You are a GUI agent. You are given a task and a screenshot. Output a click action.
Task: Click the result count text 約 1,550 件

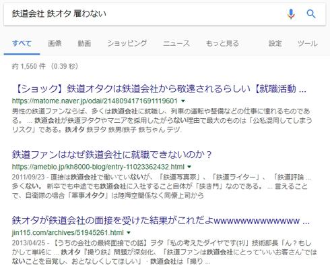point(29,66)
